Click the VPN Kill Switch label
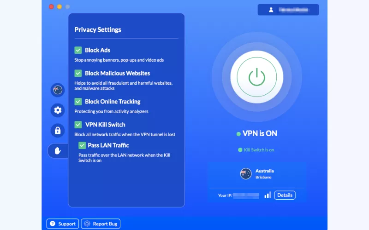The height and width of the screenshot is (230, 369). click(105, 125)
